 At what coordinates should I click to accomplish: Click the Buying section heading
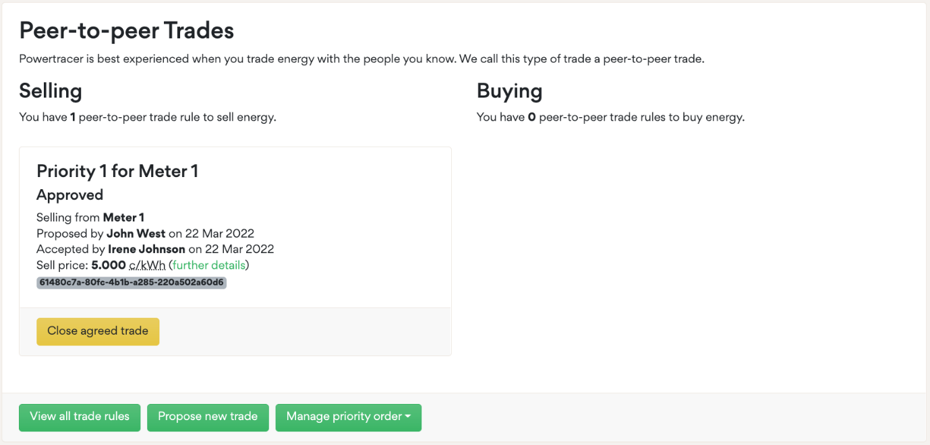point(509,91)
